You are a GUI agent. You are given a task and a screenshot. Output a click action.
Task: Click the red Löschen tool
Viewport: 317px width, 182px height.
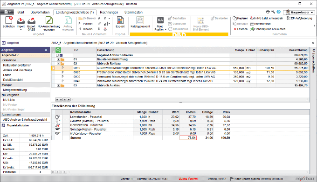point(241,29)
